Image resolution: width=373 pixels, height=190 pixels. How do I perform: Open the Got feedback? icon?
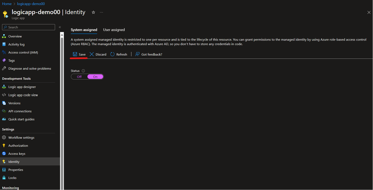click(x=137, y=54)
